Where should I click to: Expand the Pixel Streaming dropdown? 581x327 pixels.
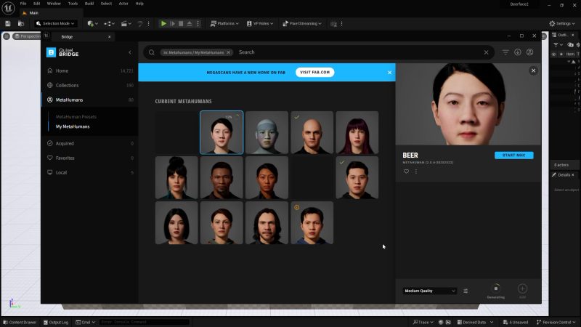coord(302,24)
